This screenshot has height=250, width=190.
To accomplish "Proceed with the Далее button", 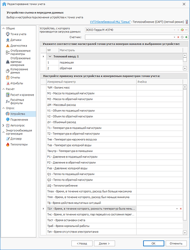I will coord(104,243).
